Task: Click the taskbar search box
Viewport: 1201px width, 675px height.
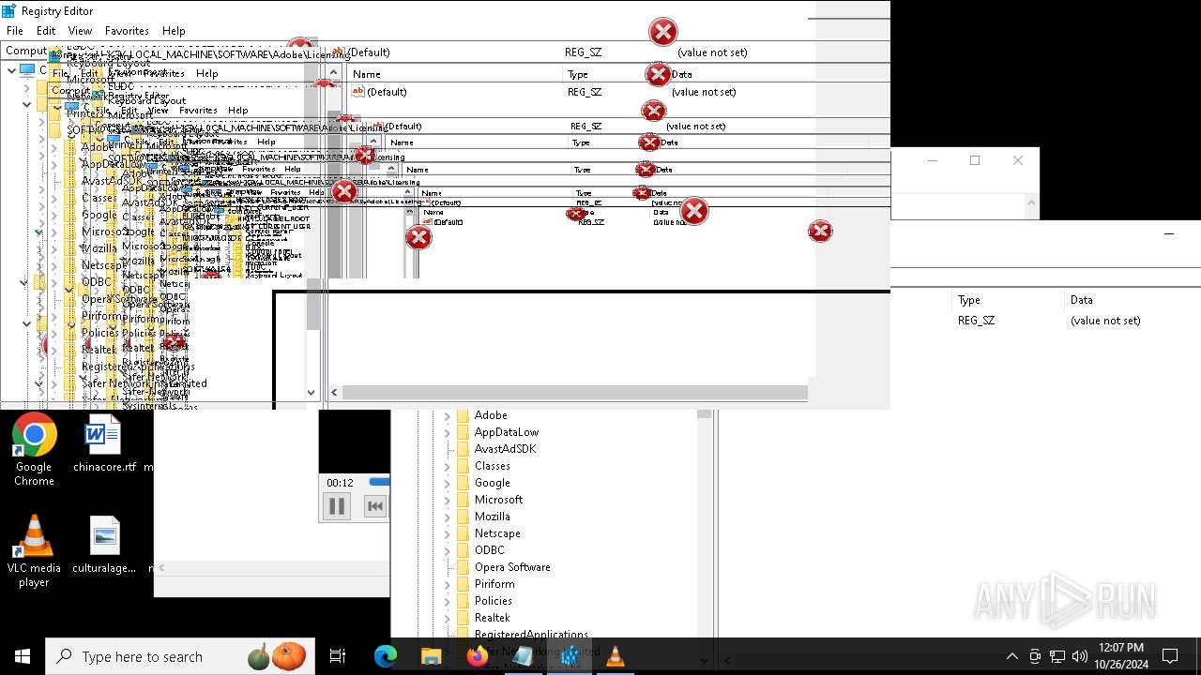Action: tap(179, 656)
